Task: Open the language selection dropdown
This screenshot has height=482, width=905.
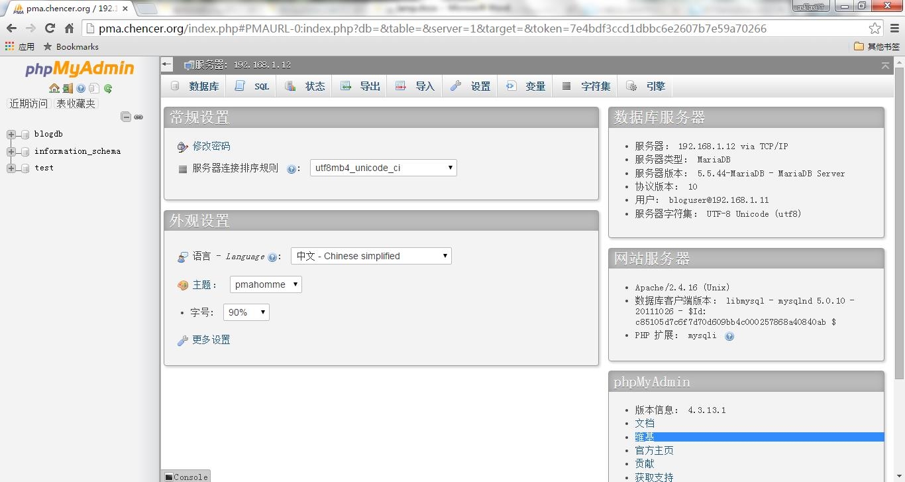Action: (x=371, y=256)
